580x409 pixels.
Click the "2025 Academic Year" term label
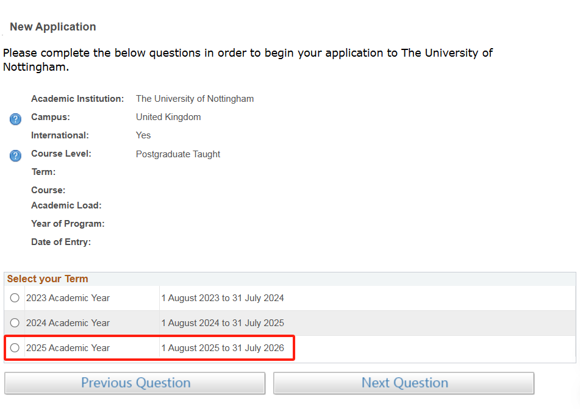[x=68, y=348]
